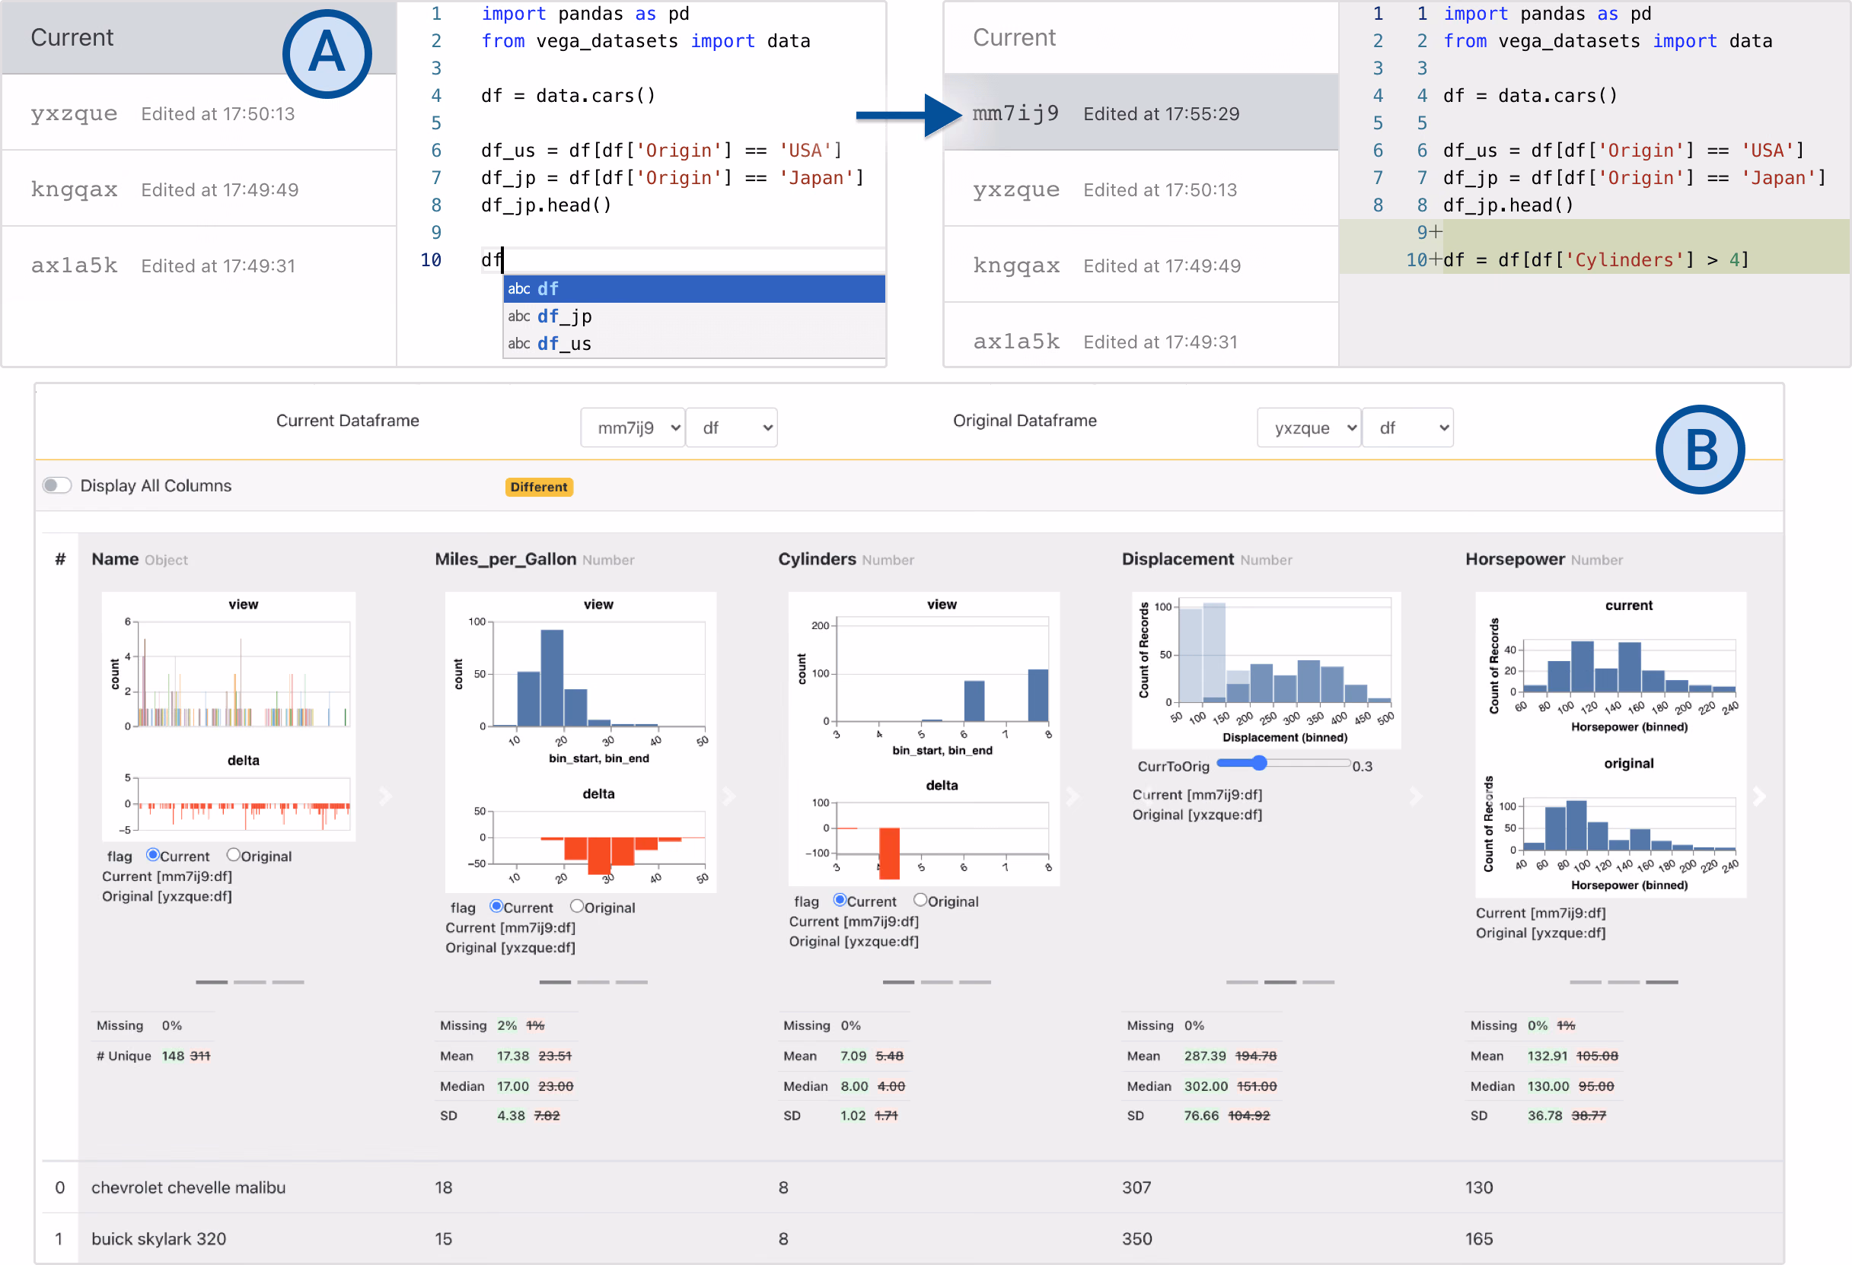Select df_us autocomplete suggestion

(x=694, y=343)
